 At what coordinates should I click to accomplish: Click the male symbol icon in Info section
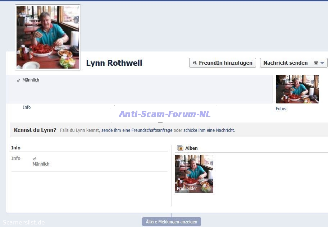click(x=35, y=159)
